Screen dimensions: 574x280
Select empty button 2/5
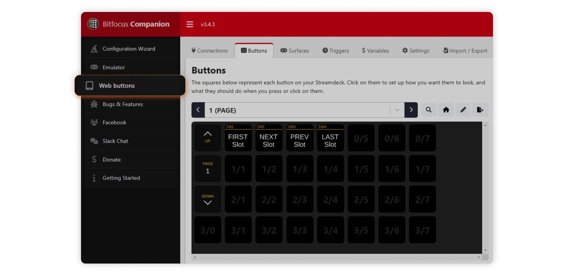point(361,199)
